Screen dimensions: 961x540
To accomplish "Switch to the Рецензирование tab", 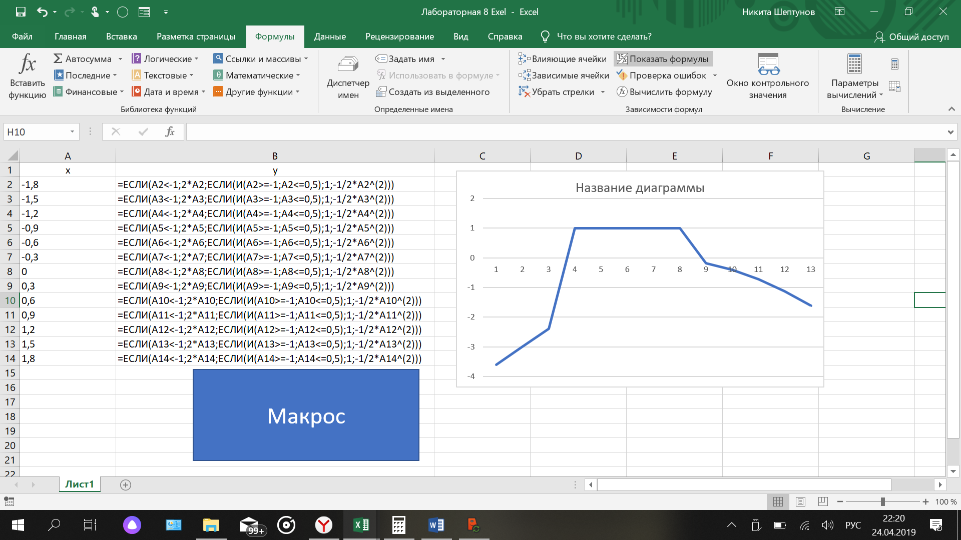I will (399, 36).
